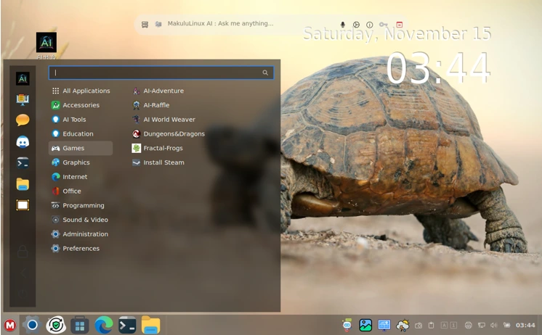The image size is (542, 335).
Task: Click info icon in AI bar
Action: [370, 25]
